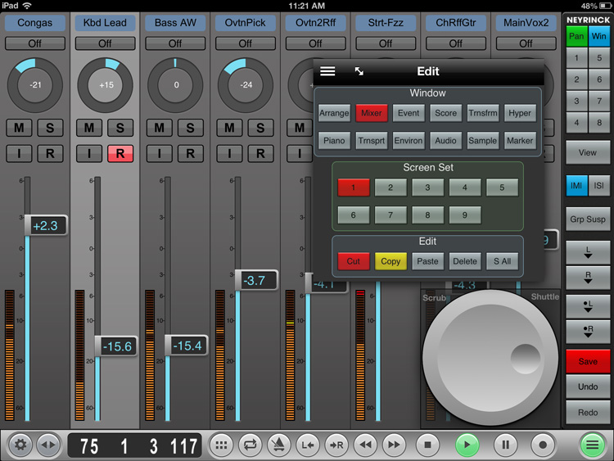Viewport: 614px width, 461px height.
Task: Solo the Congas channel
Action: (x=50, y=128)
